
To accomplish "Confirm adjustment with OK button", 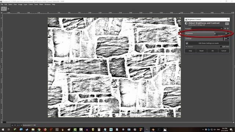I will pyautogui.click(x=213, y=51).
